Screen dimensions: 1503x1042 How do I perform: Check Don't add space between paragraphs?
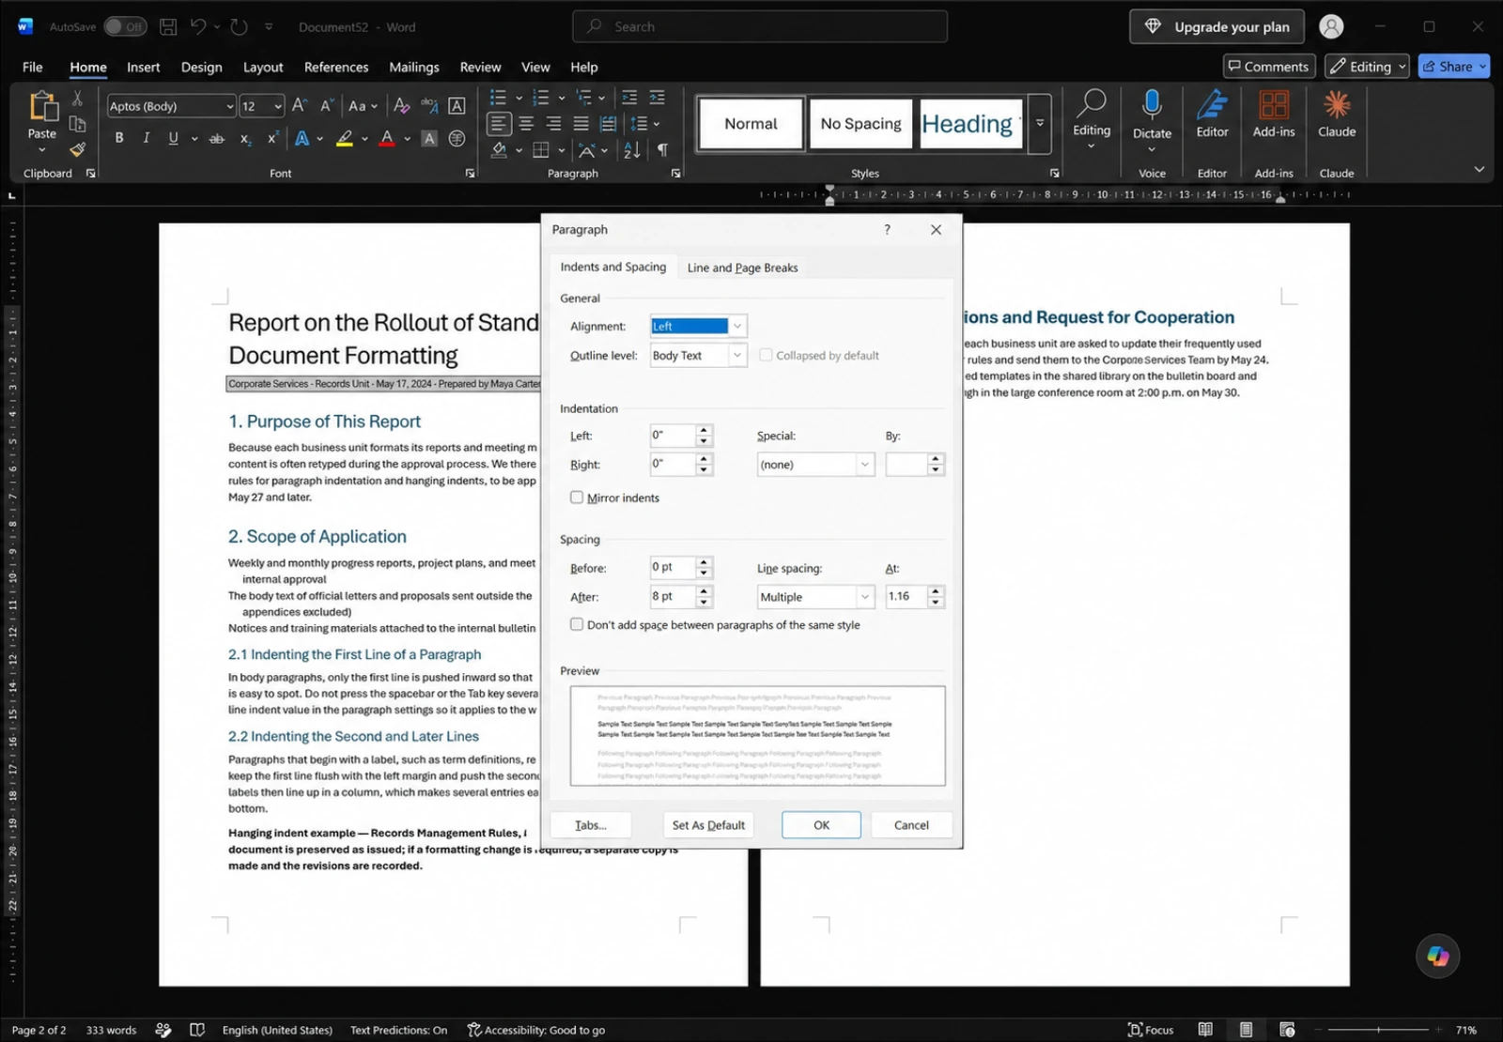[577, 624]
